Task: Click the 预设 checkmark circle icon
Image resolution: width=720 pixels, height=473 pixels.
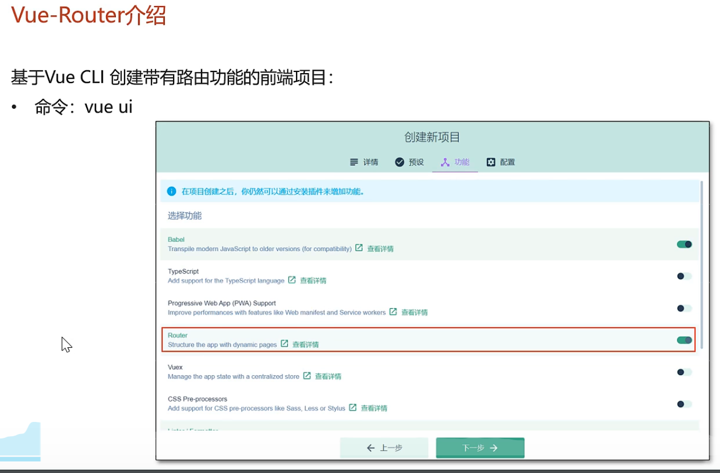Action: click(x=400, y=162)
